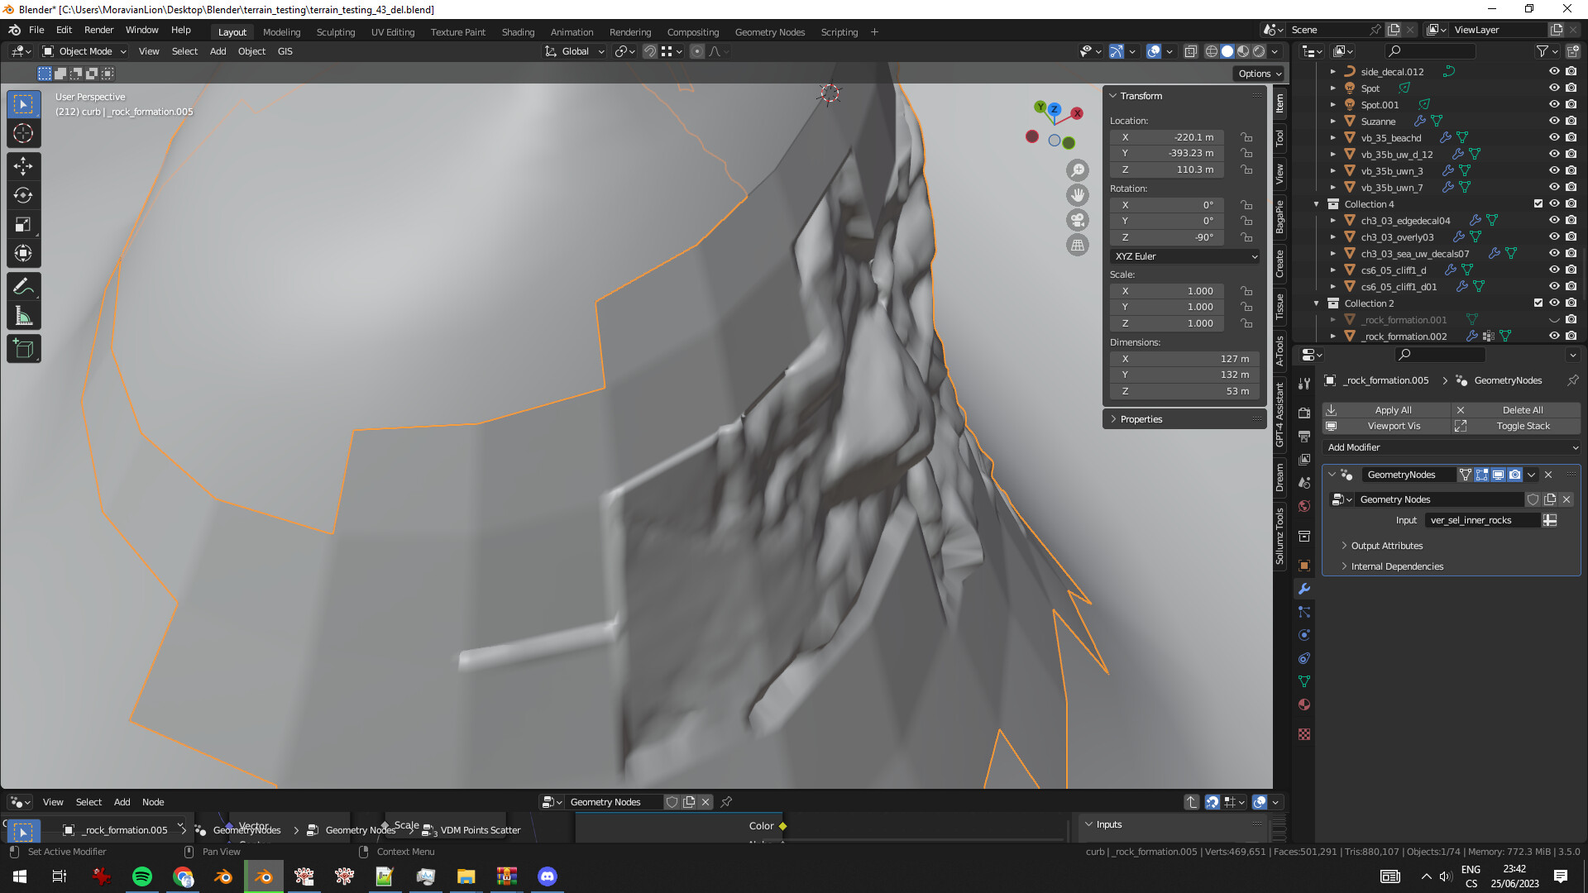Open the Modifier properties wrench tab

(x=1304, y=589)
